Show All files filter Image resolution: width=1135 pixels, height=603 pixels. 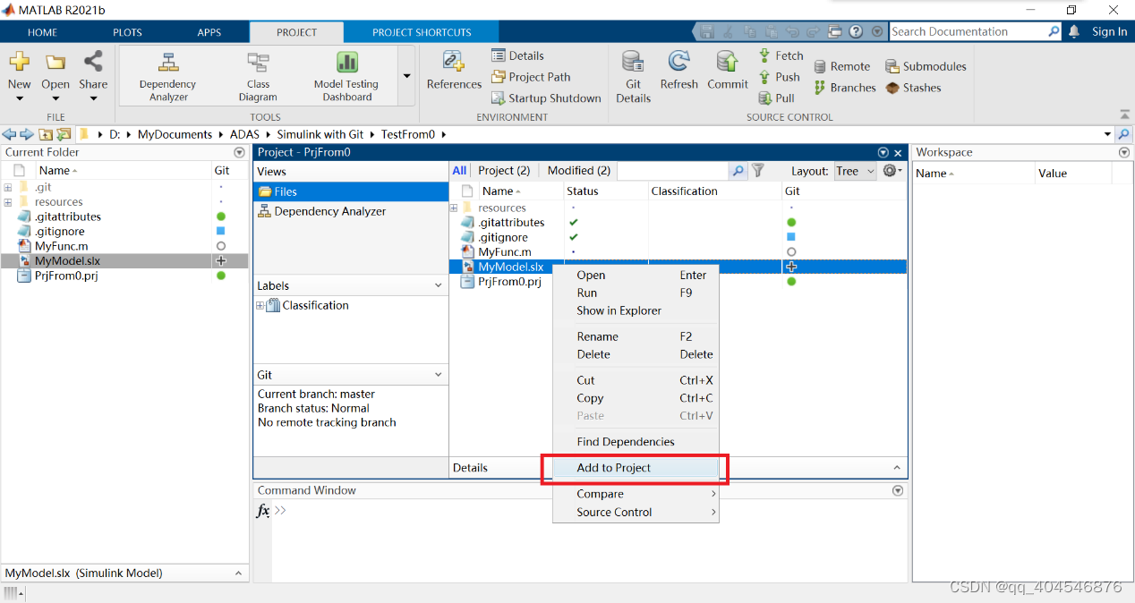459,170
